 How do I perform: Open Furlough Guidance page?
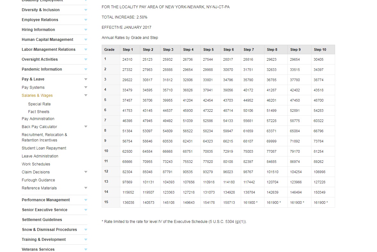coord(38,180)
